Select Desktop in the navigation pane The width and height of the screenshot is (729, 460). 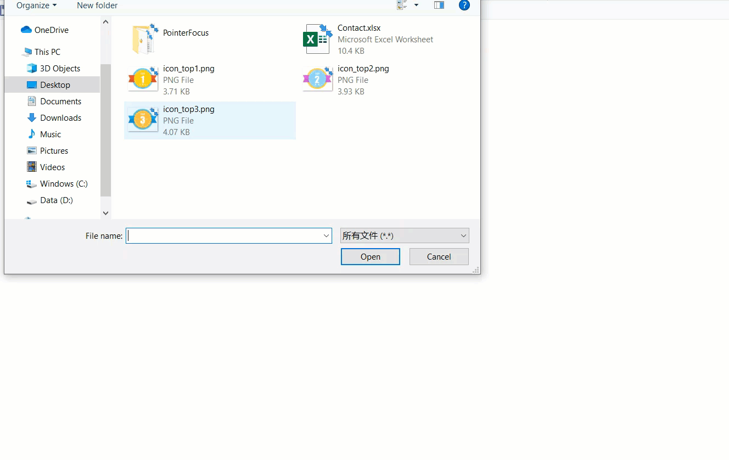(55, 85)
